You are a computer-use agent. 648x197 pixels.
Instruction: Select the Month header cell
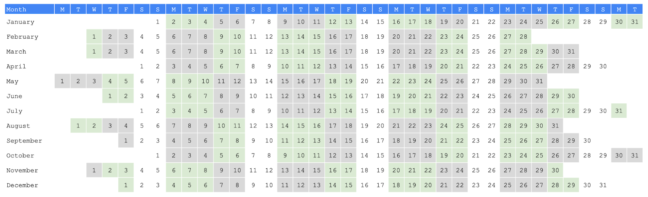(x=30, y=9)
